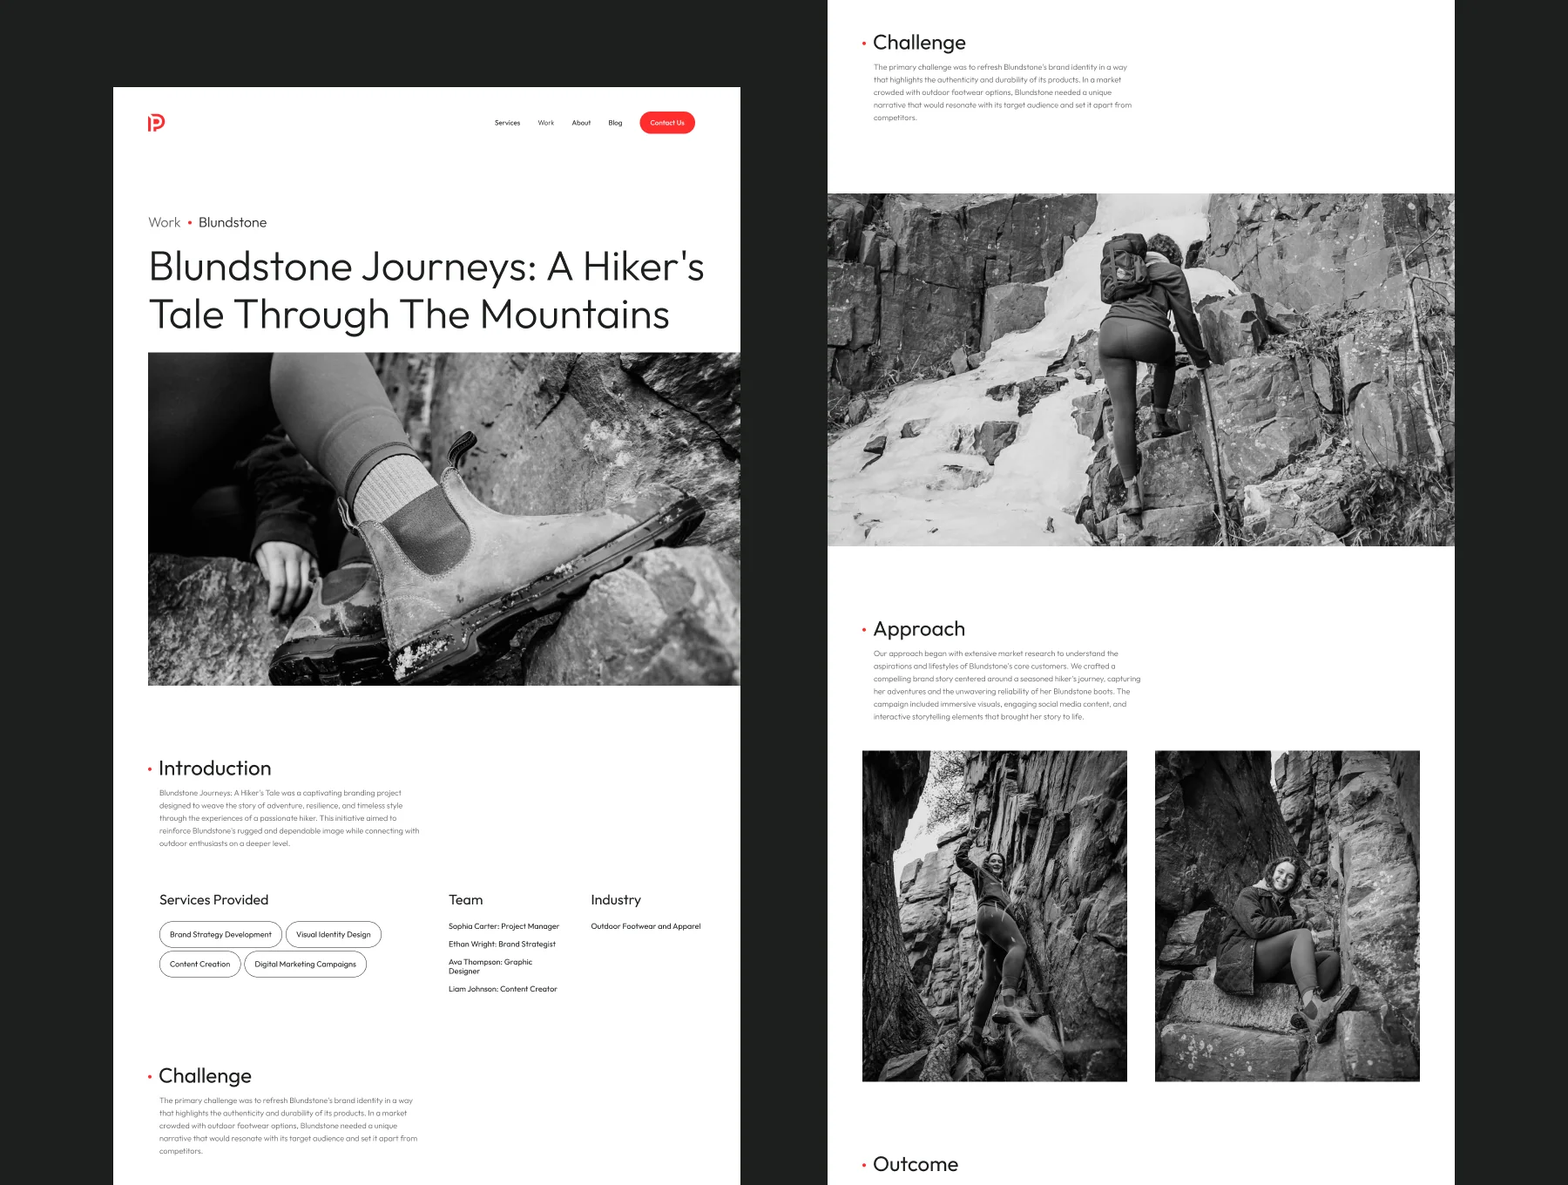
Task: Select the Blundstone Journeys page title
Action: pos(426,290)
